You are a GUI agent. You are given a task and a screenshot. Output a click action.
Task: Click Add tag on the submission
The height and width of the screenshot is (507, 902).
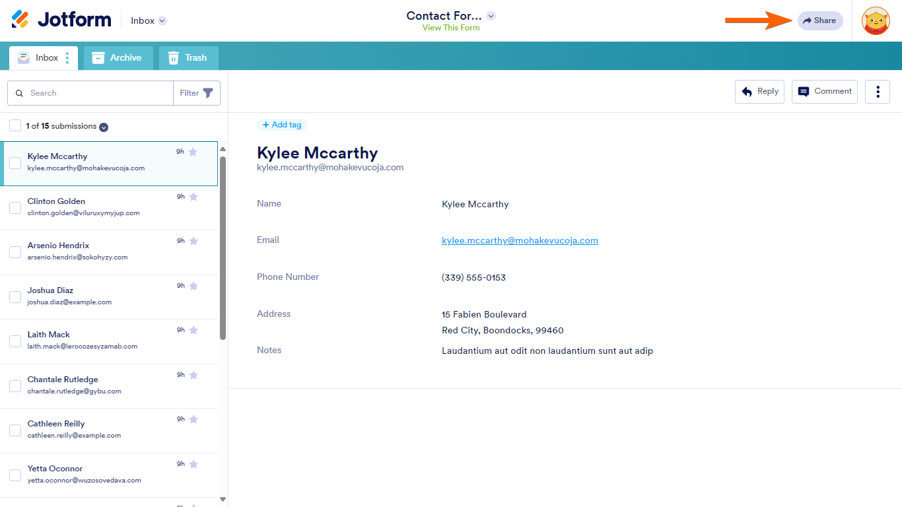point(283,125)
